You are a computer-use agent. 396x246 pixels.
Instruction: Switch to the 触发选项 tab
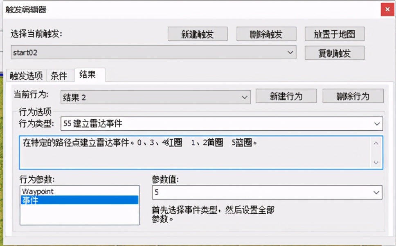tap(25, 75)
